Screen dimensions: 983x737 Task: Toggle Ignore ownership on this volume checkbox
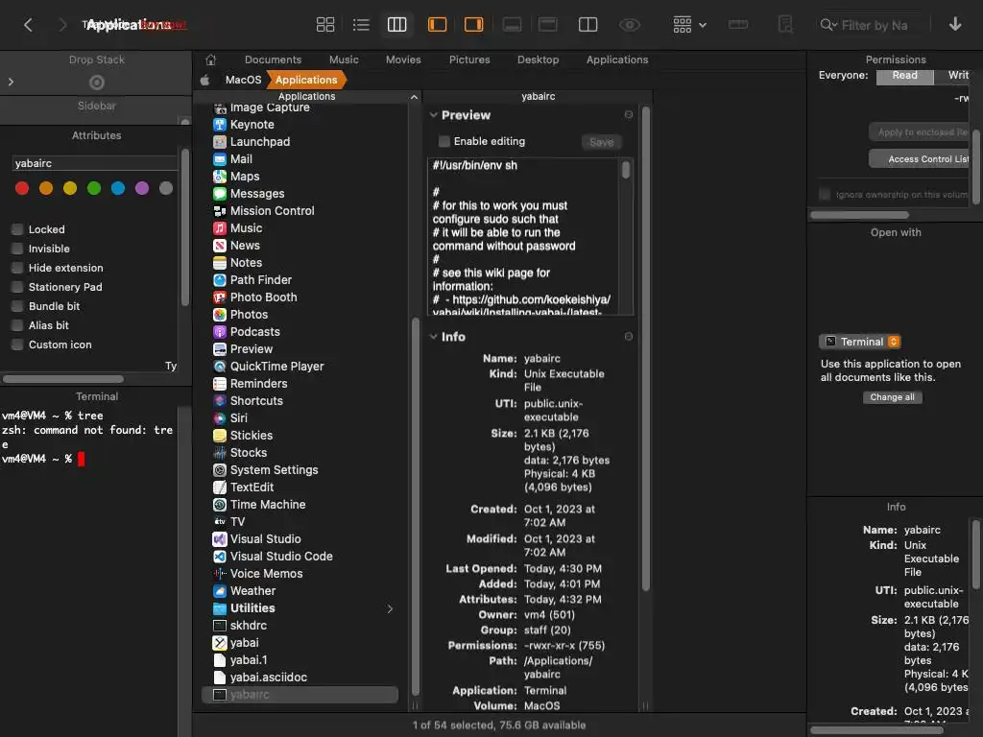[x=825, y=195]
